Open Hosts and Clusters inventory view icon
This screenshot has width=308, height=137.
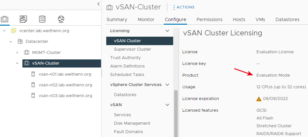click(x=5, y=19)
